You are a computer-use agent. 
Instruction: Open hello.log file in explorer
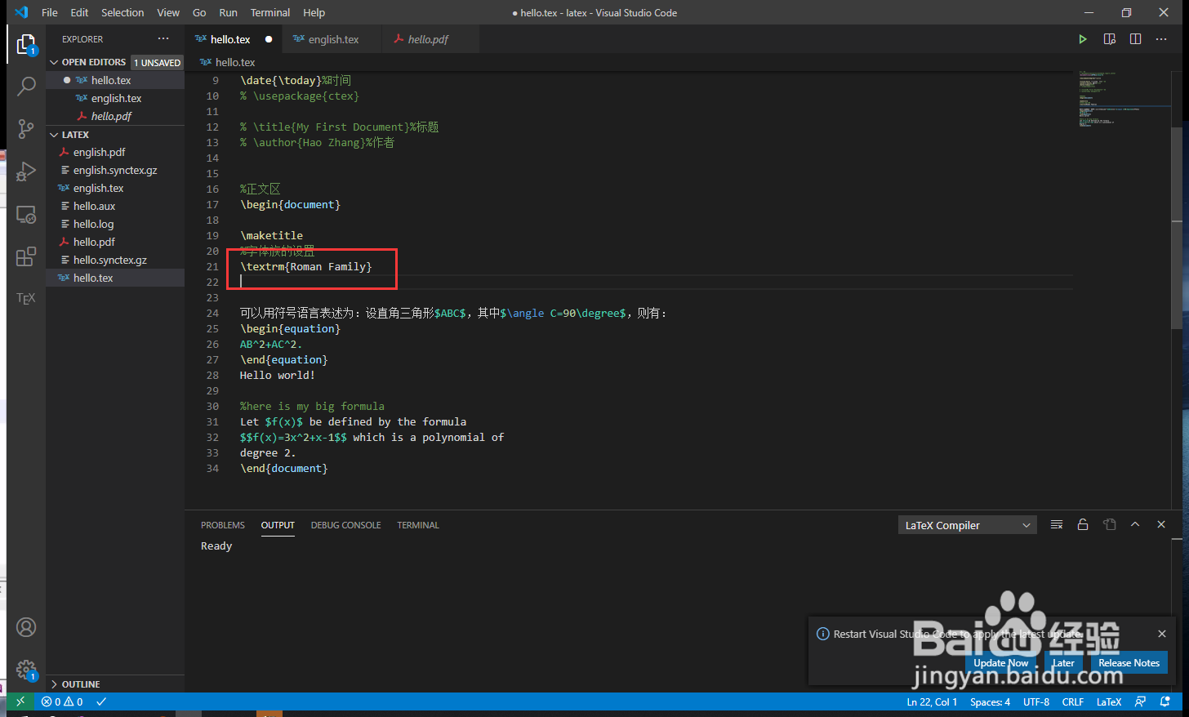pos(115,224)
